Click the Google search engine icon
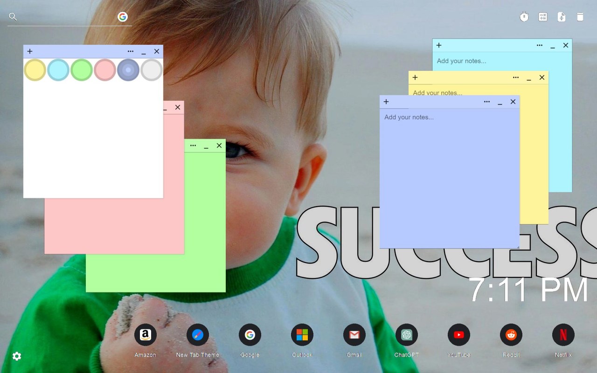 point(123,17)
